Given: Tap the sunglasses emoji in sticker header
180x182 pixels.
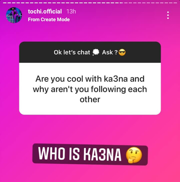Looking at the screenshot, I should click(x=122, y=52).
